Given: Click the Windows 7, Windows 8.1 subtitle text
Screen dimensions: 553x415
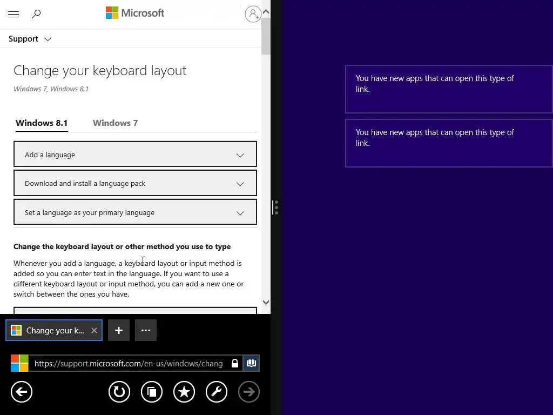Looking at the screenshot, I should pos(51,89).
